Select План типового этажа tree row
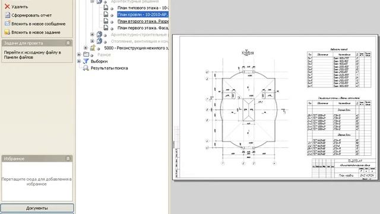The width and height of the screenshot is (380, 214). pos(142,8)
